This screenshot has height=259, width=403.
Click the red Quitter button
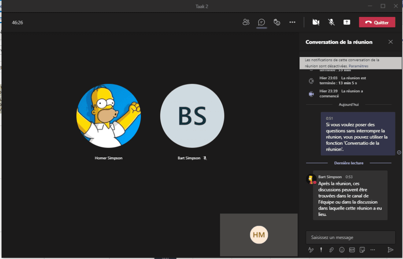click(x=377, y=22)
